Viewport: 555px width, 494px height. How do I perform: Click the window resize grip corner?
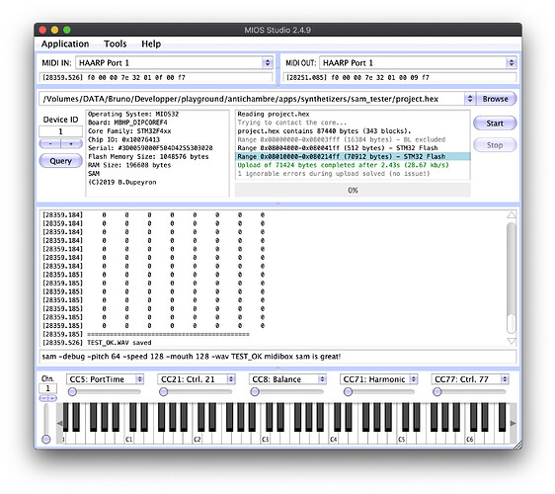(517, 446)
